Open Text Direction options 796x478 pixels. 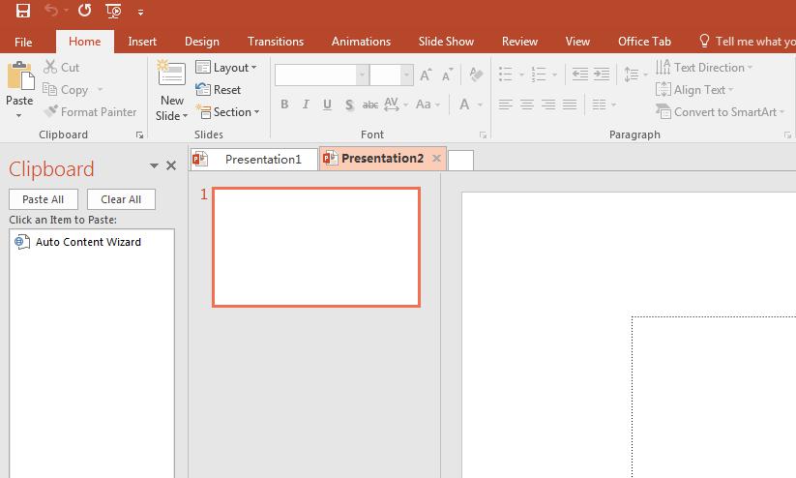(x=703, y=68)
